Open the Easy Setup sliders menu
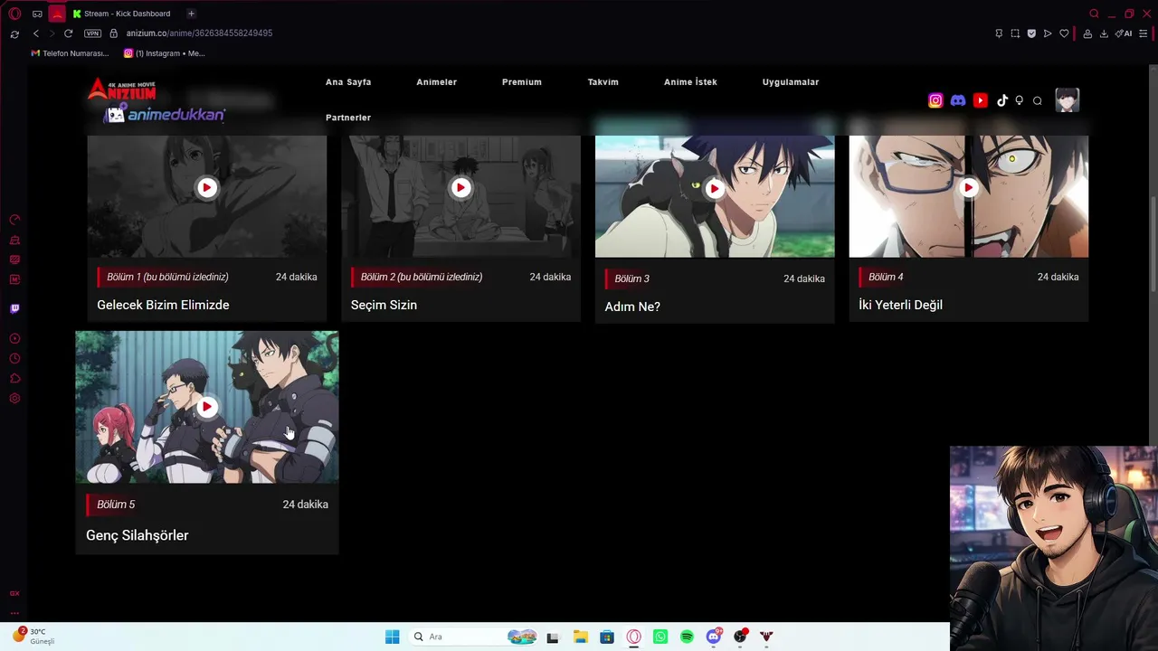 1143,33
